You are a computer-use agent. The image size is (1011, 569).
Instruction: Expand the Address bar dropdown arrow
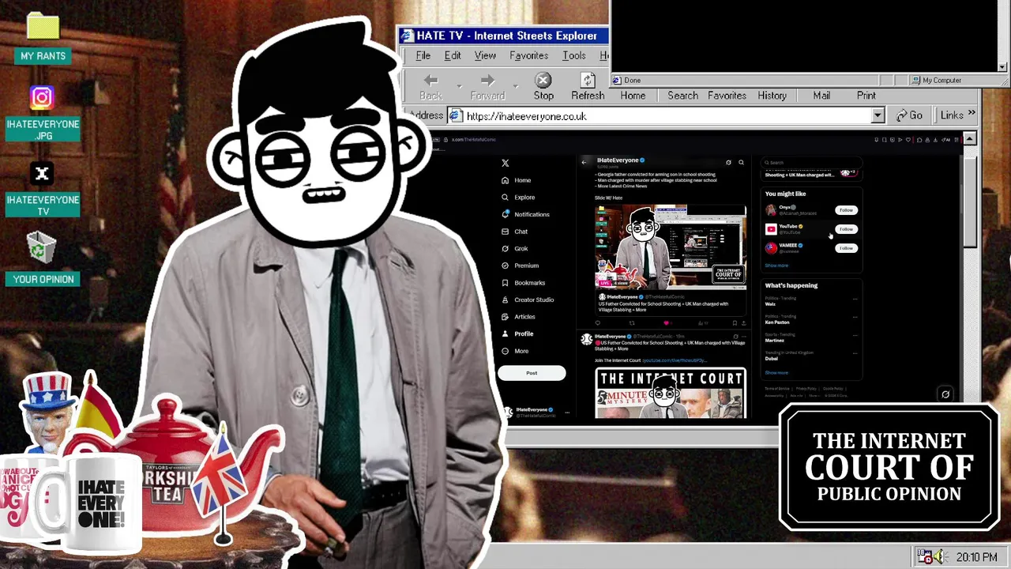[x=878, y=116]
